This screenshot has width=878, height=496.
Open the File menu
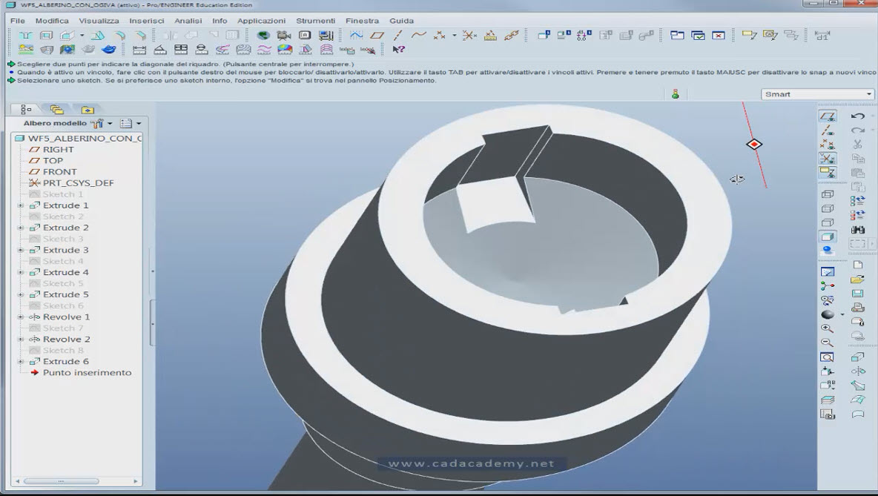coord(17,21)
